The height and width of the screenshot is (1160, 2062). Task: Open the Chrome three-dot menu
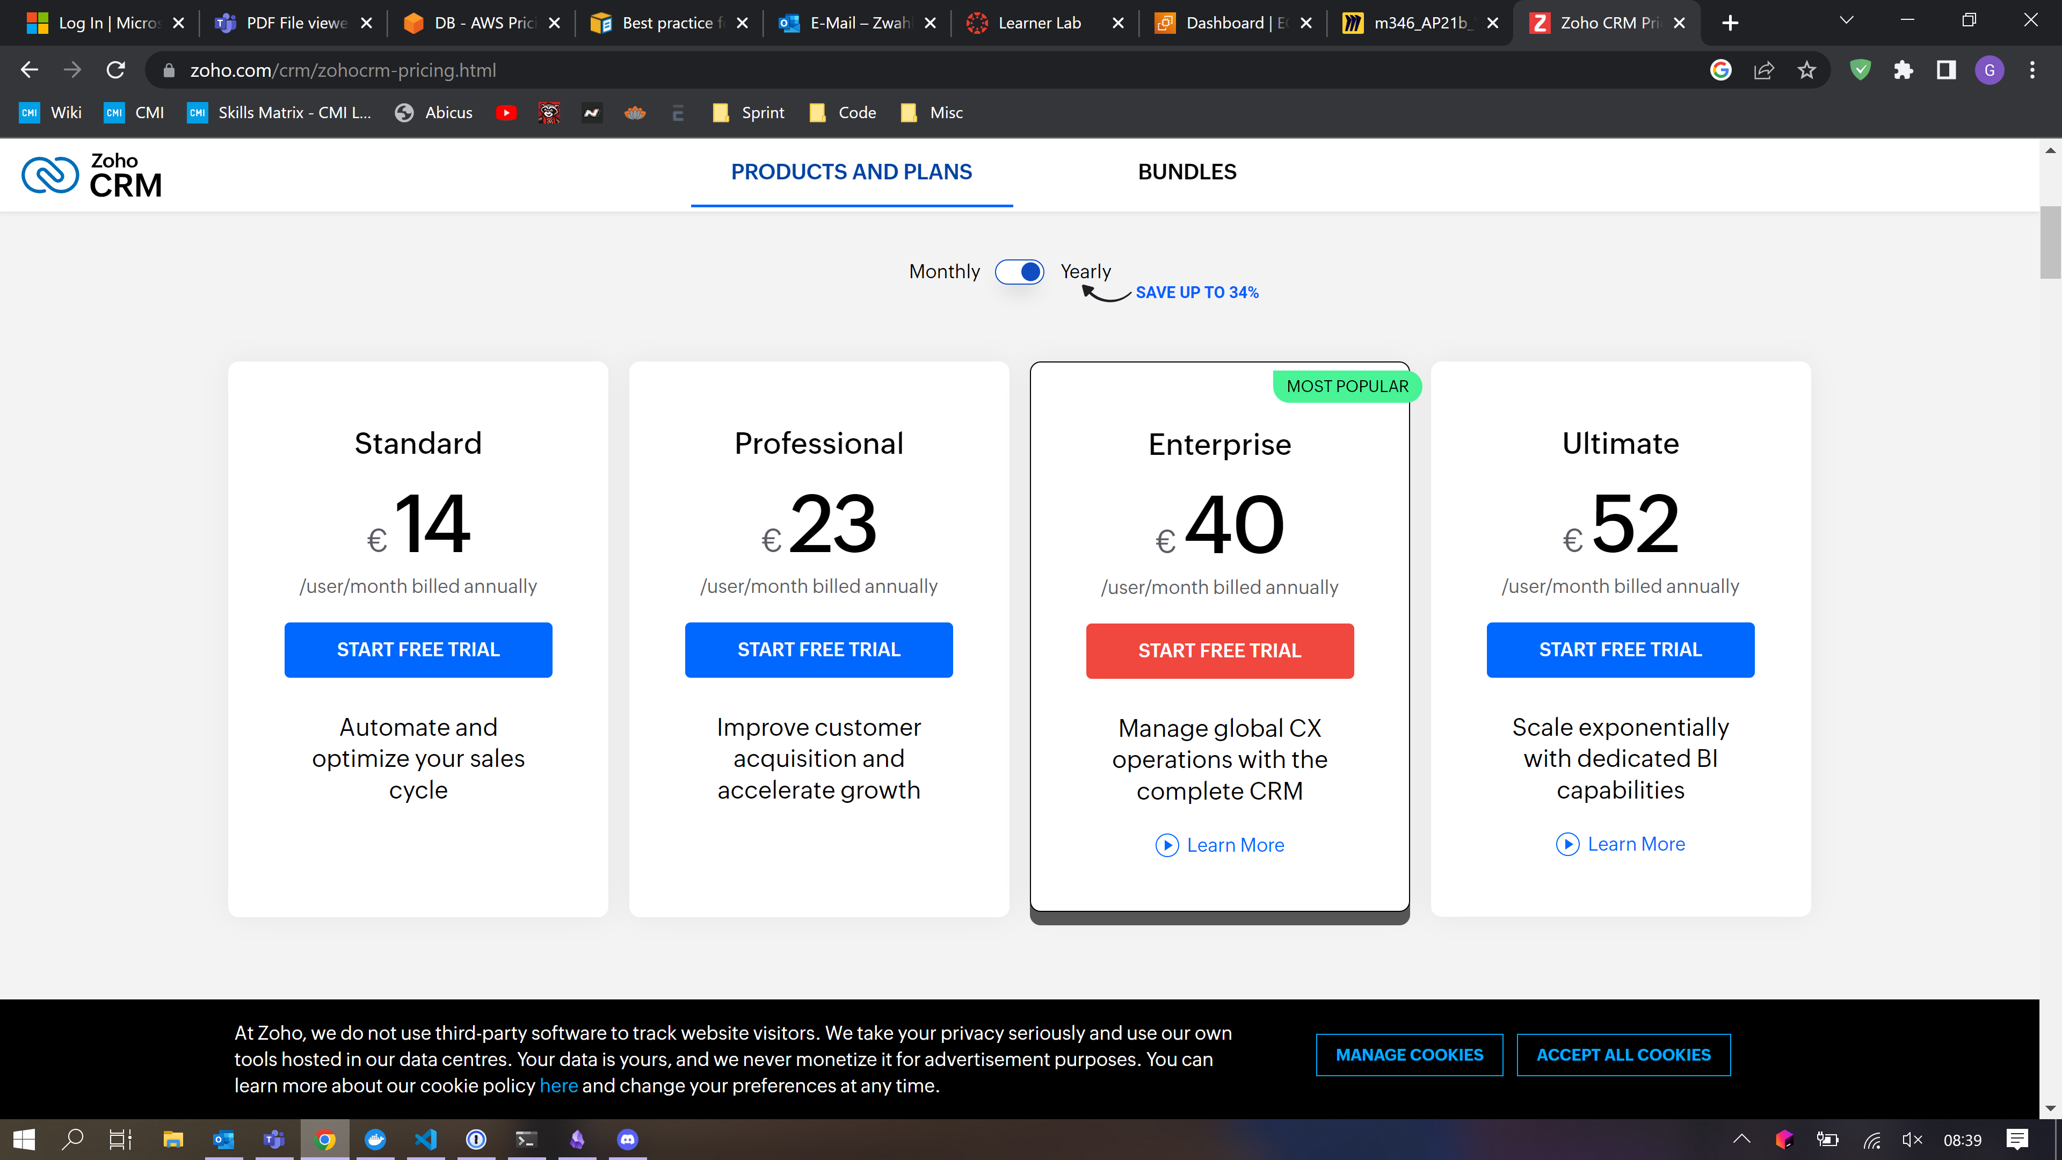2031,70
